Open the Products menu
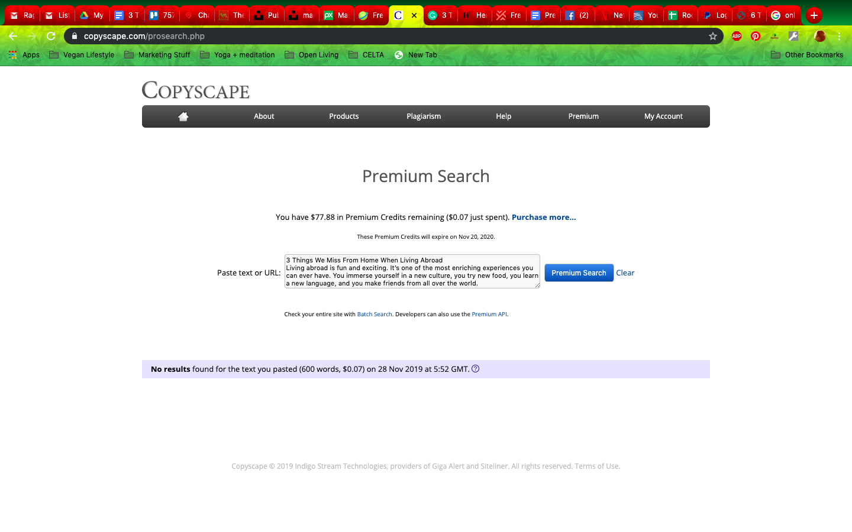This screenshot has height=532, width=852. 344,116
